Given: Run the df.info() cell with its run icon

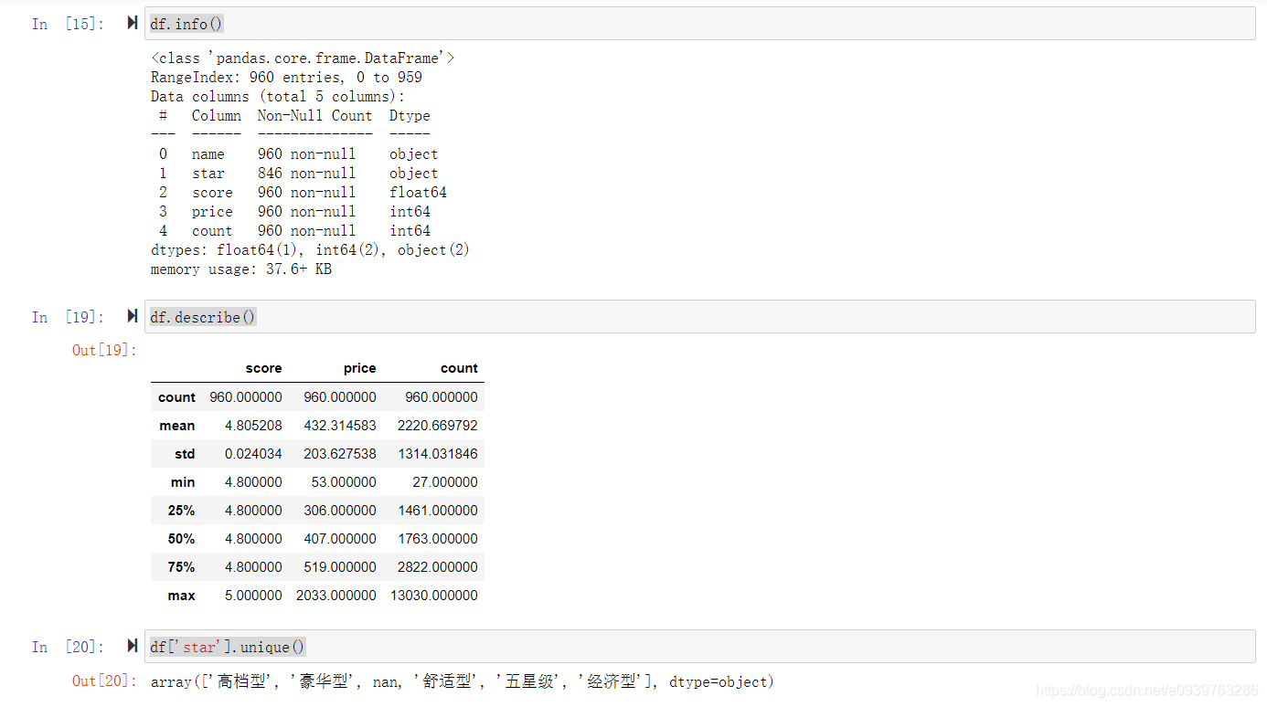Looking at the screenshot, I should [x=133, y=24].
